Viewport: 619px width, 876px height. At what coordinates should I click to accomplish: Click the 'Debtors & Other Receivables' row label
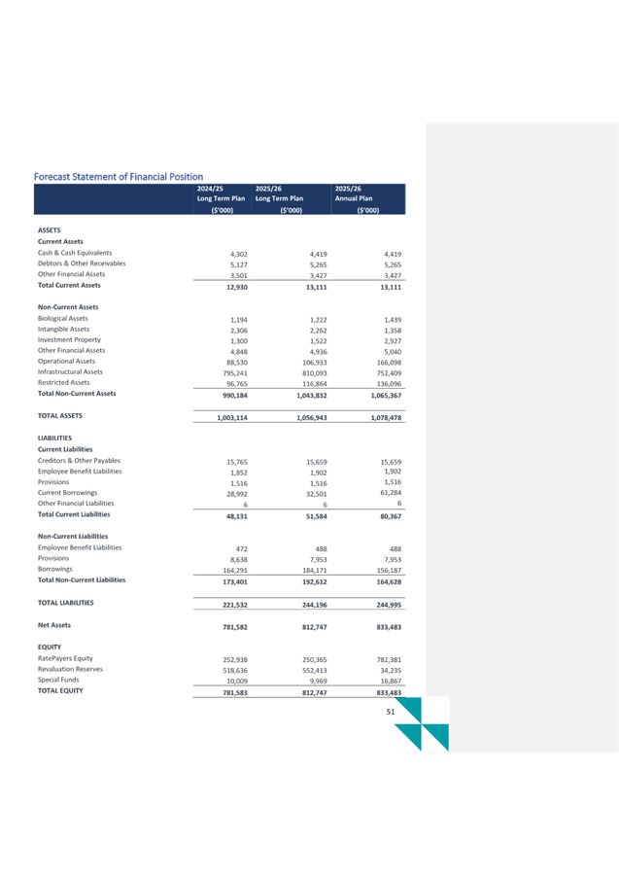pyautogui.click(x=82, y=263)
